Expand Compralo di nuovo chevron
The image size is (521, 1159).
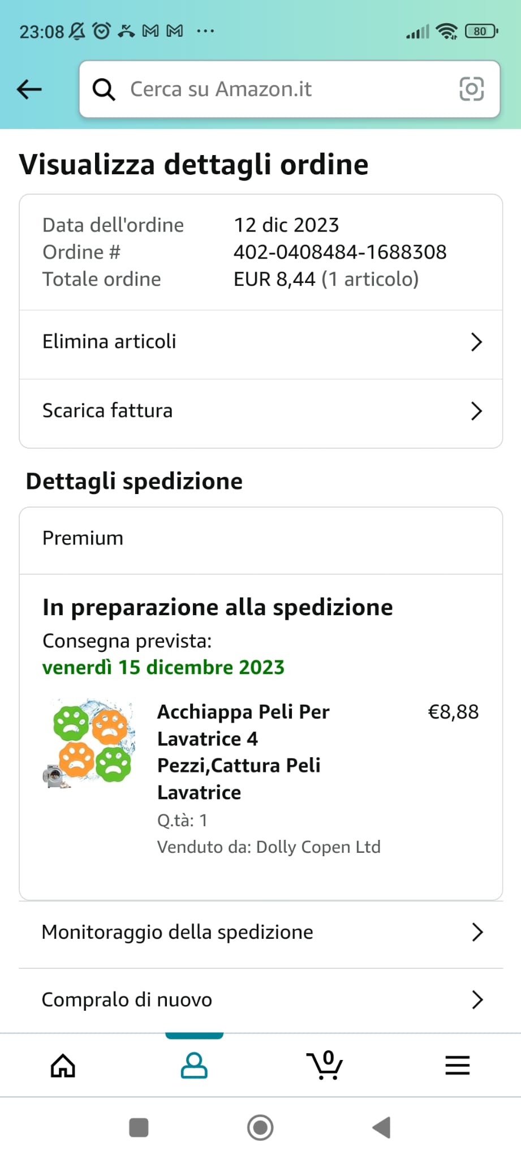tap(477, 1000)
